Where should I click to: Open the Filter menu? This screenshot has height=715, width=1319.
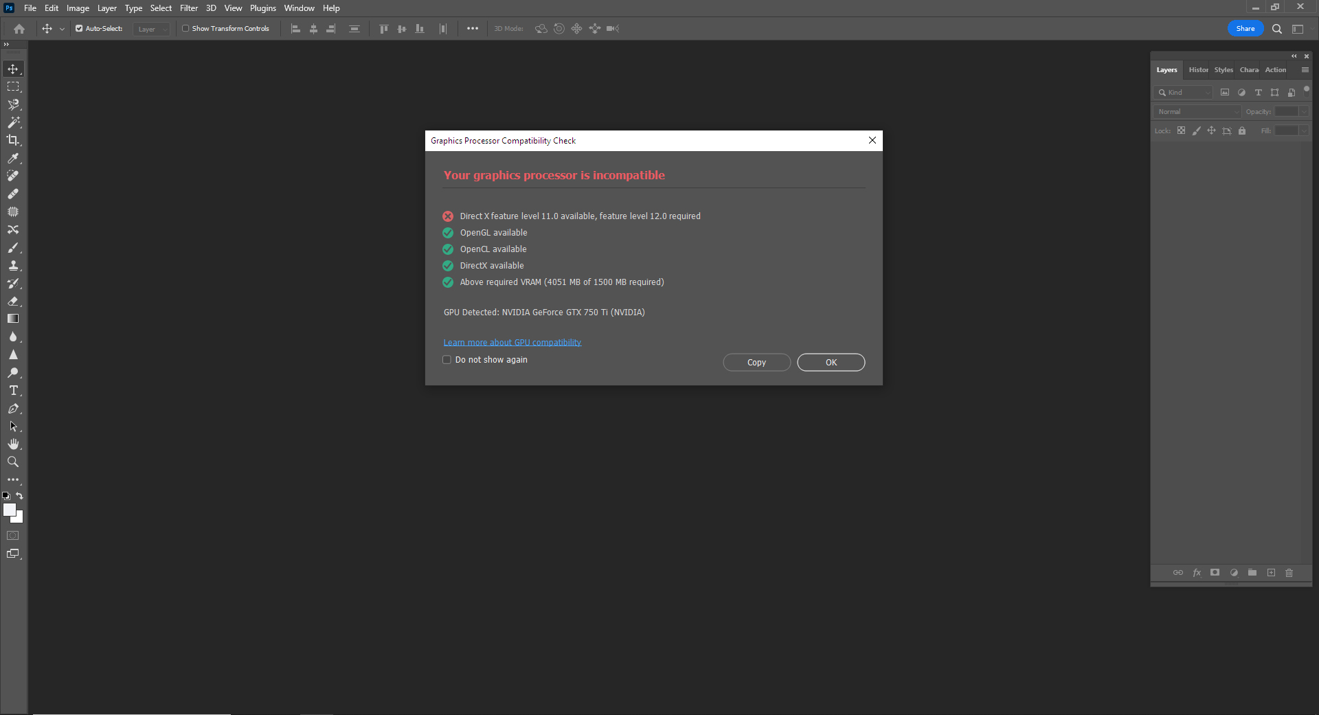[188, 8]
